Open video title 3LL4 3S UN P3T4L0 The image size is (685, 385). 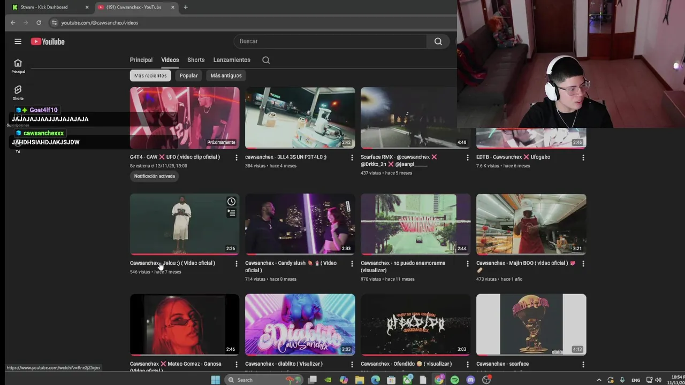[286, 157]
